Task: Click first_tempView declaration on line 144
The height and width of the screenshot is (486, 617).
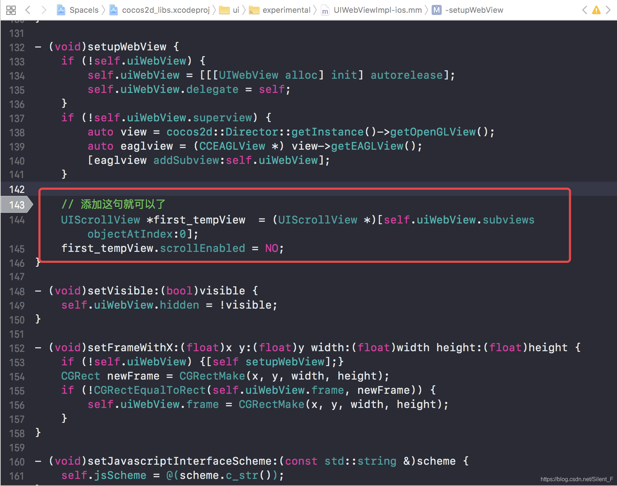Action: tap(199, 220)
